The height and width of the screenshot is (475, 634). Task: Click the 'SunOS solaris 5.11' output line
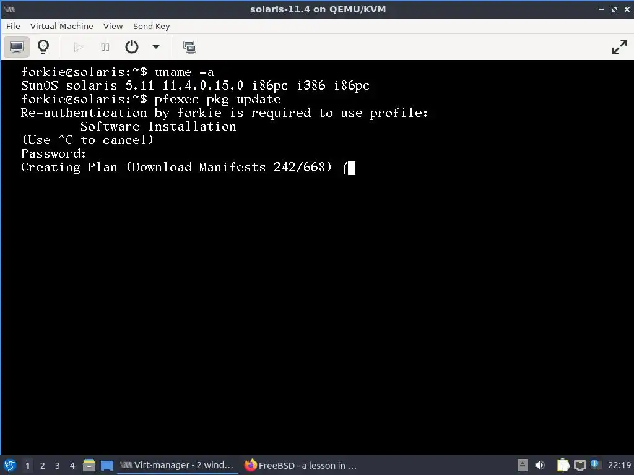coord(195,85)
